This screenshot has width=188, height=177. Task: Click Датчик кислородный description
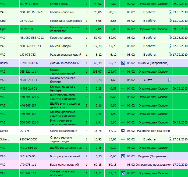[x=65, y=63]
